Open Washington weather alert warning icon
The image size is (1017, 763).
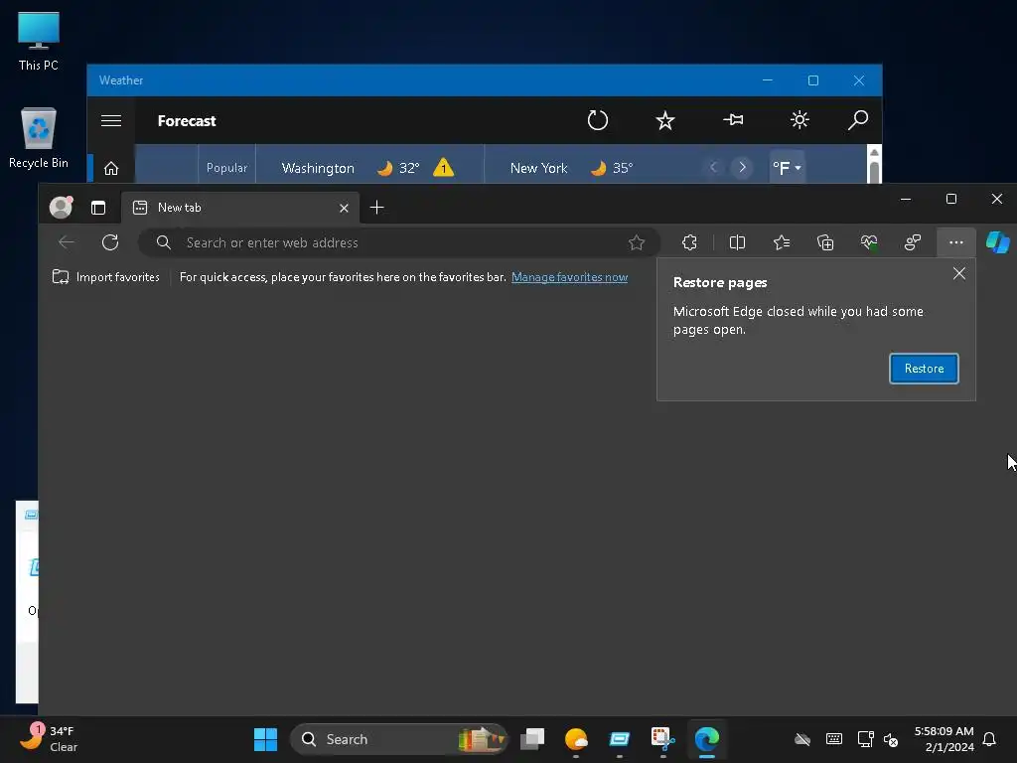click(444, 168)
